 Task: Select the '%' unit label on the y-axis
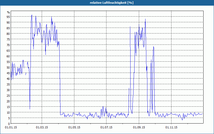[9, 12]
